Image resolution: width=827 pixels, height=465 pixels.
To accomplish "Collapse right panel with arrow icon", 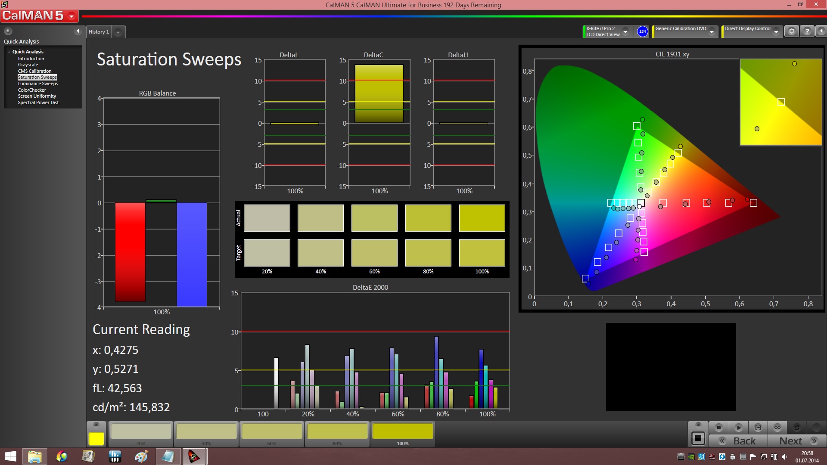I will 821,31.
